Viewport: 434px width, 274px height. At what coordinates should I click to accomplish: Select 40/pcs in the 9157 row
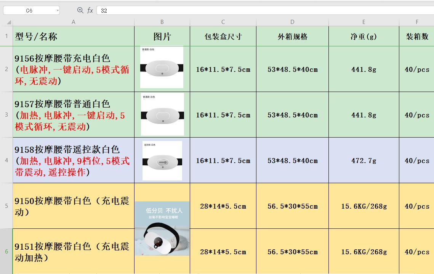pyautogui.click(x=416, y=114)
